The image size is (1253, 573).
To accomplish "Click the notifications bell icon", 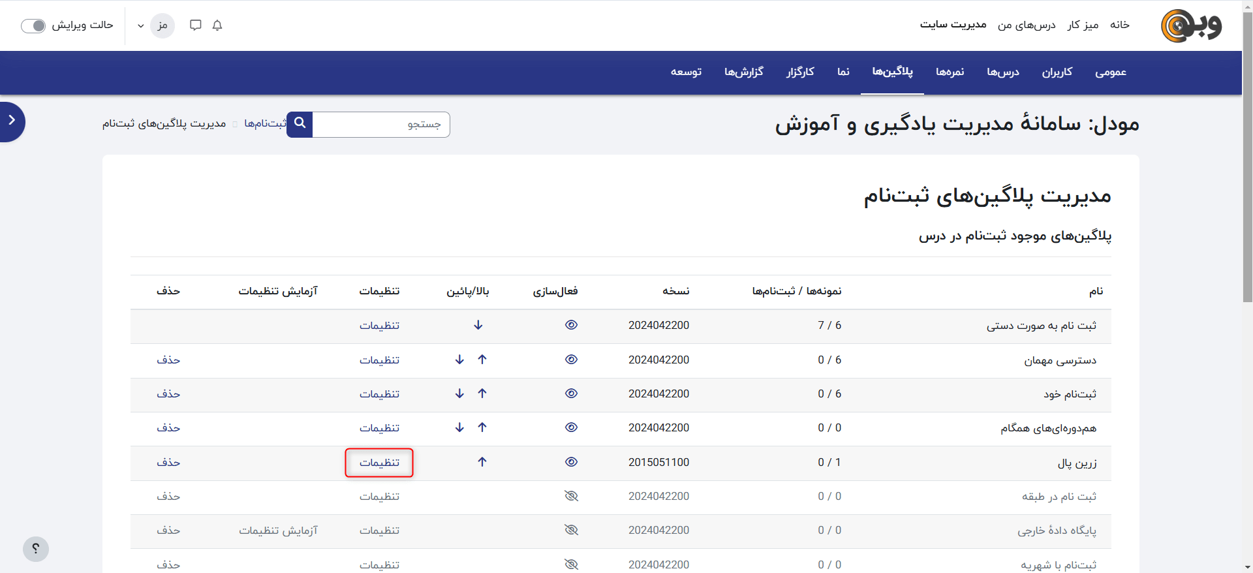I will (x=217, y=25).
